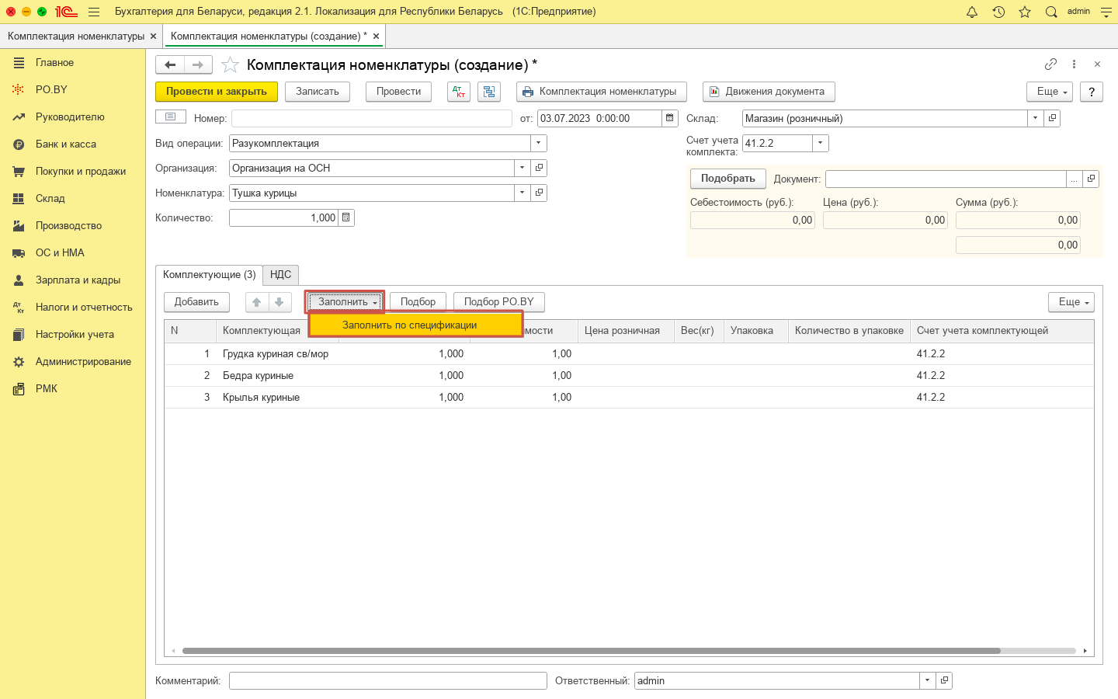Open Покупки и продажи section
Viewport: 1118px width, 699px height.
[80, 171]
